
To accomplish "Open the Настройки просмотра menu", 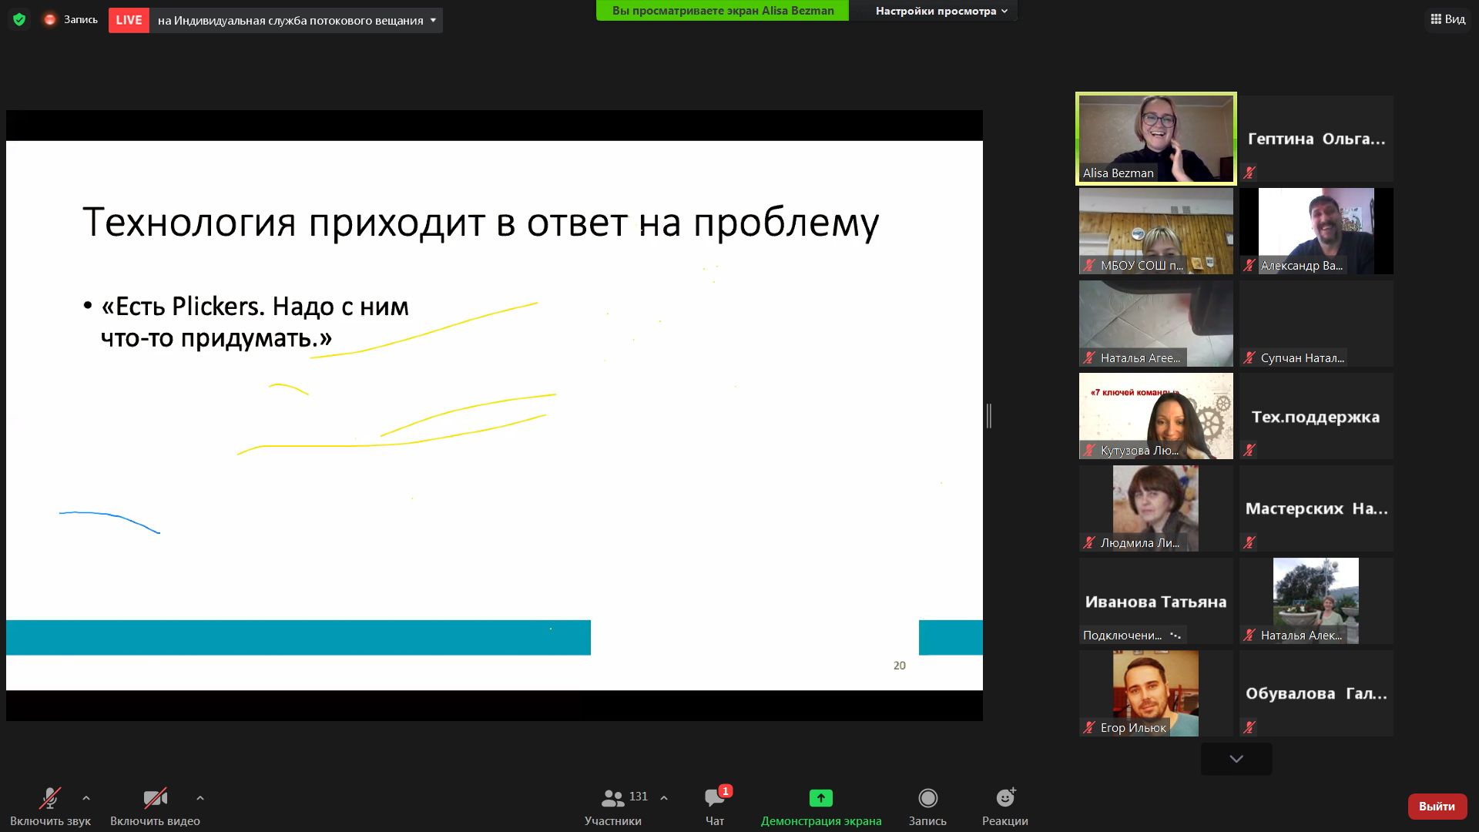I will [941, 11].
